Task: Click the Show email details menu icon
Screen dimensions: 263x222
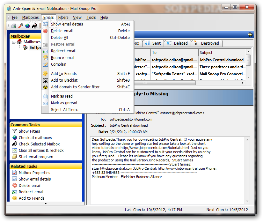Action: click(45, 24)
